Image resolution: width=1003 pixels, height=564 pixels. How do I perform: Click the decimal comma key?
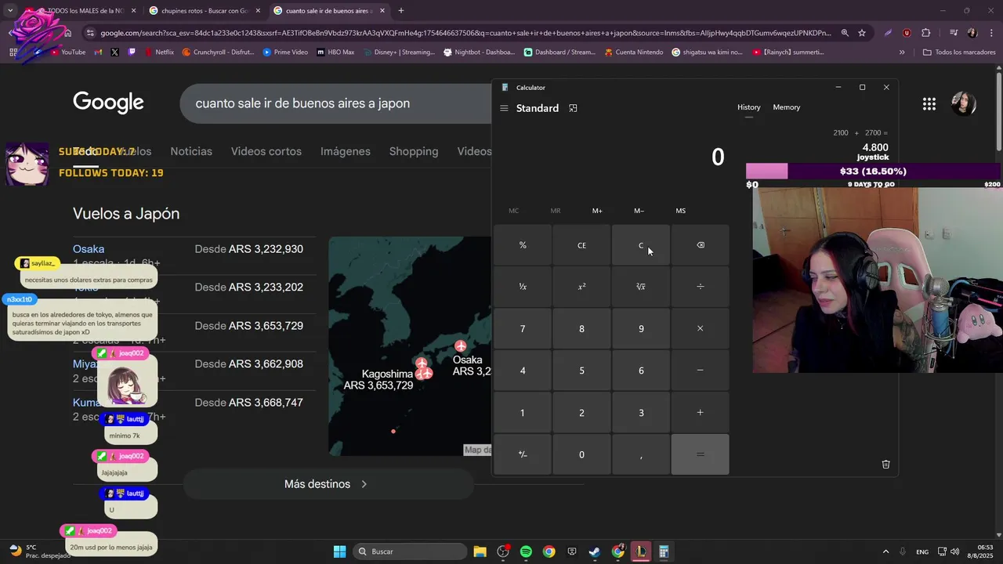pyautogui.click(x=641, y=454)
